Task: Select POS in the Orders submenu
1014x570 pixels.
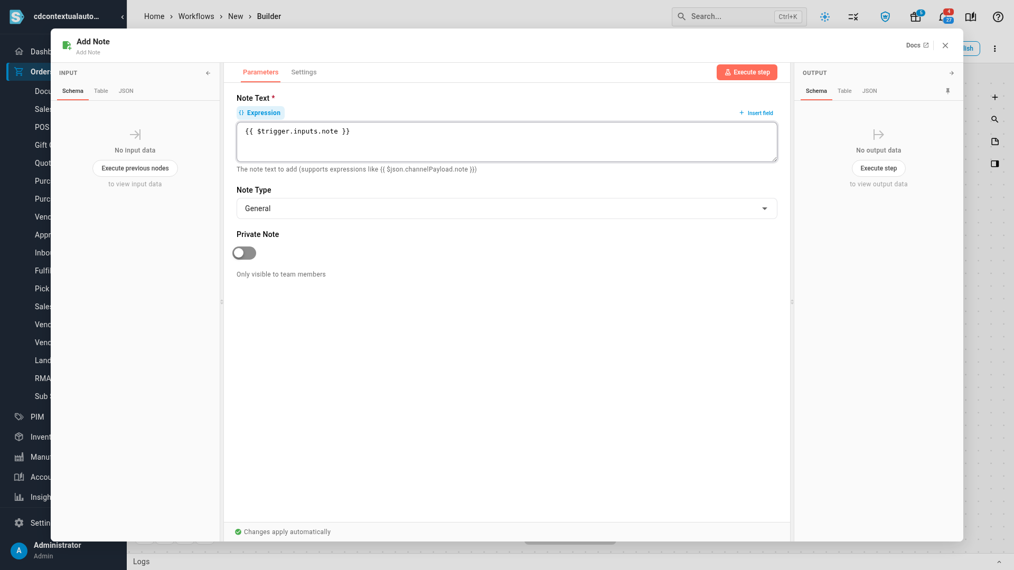Action: pos(42,127)
